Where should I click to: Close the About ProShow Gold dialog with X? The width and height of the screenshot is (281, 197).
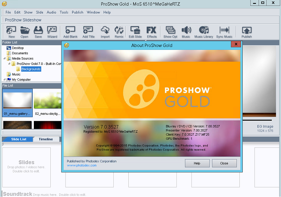(x=236, y=44)
